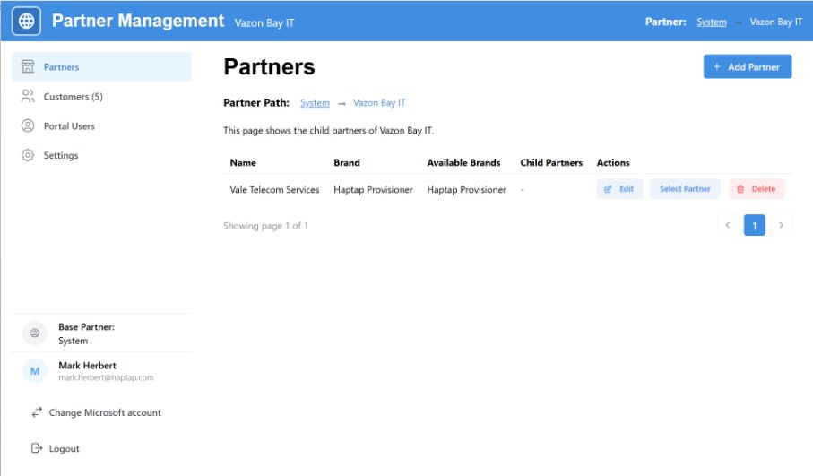Open the Customers (5) menu item

(x=74, y=97)
